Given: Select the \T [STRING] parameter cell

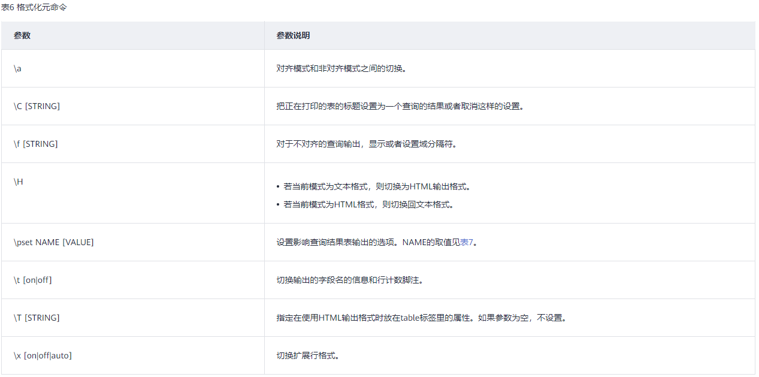Looking at the screenshot, I should pyautogui.click(x=133, y=318).
